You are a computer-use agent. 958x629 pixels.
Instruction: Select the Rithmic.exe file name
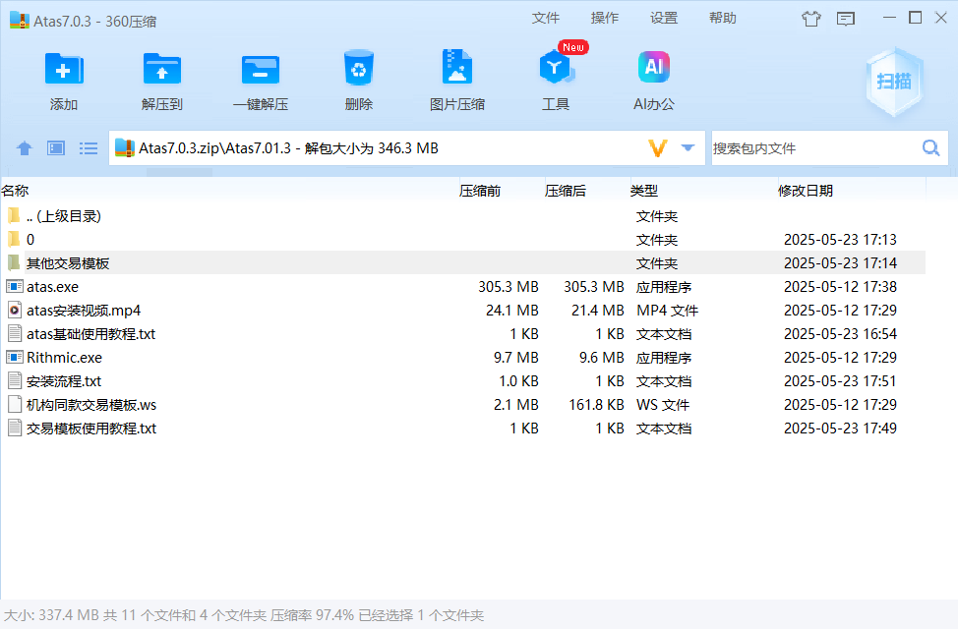tap(64, 357)
